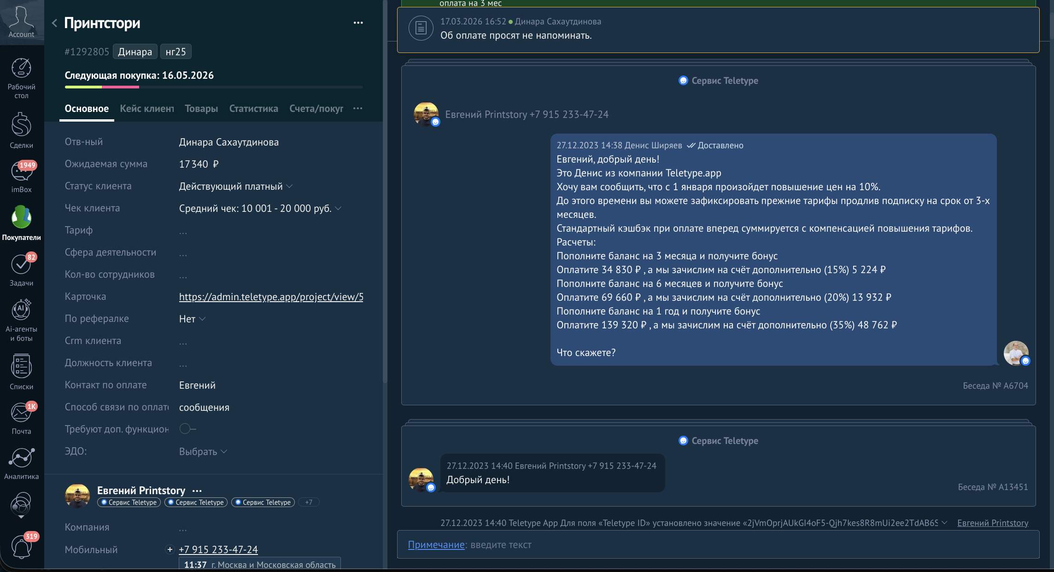Click the plus icon next to Мобильный
Image resolution: width=1054 pixels, height=572 pixels.
170,549
